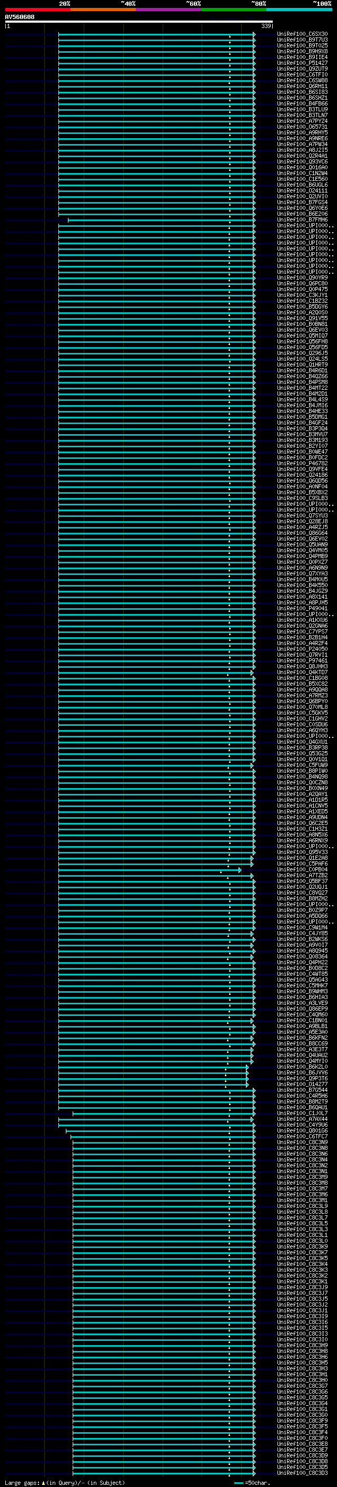Viewport: 337px width, 1487px height.
Task: Click hit label UniRef100_A7PYZ4
Action: [302, 121]
